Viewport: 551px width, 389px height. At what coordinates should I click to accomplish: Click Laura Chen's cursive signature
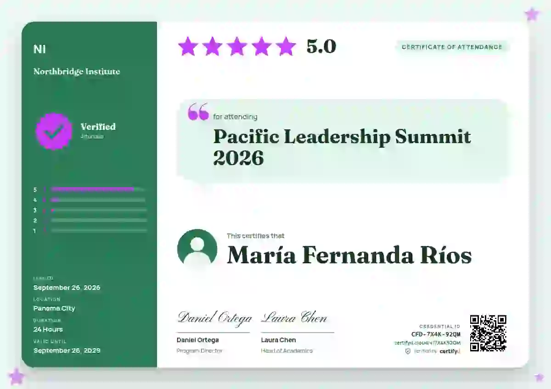pyautogui.click(x=294, y=317)
